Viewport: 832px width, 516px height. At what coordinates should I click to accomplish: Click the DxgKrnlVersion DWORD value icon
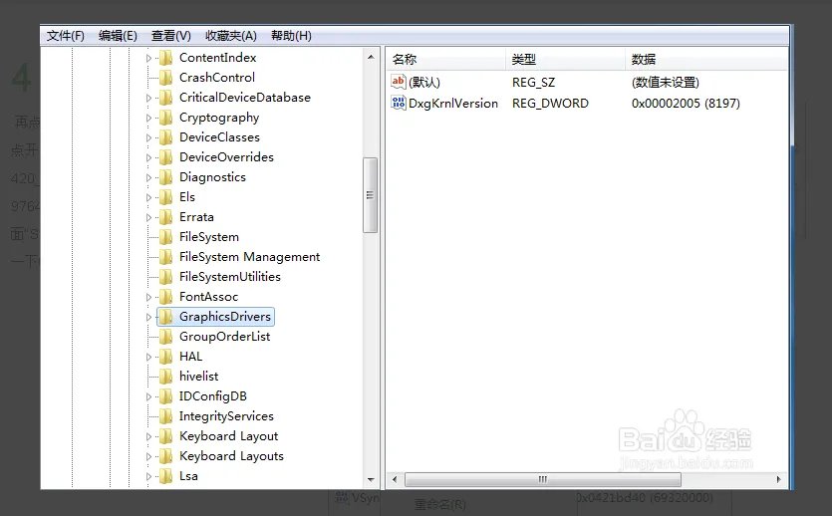tap(399, 103)
